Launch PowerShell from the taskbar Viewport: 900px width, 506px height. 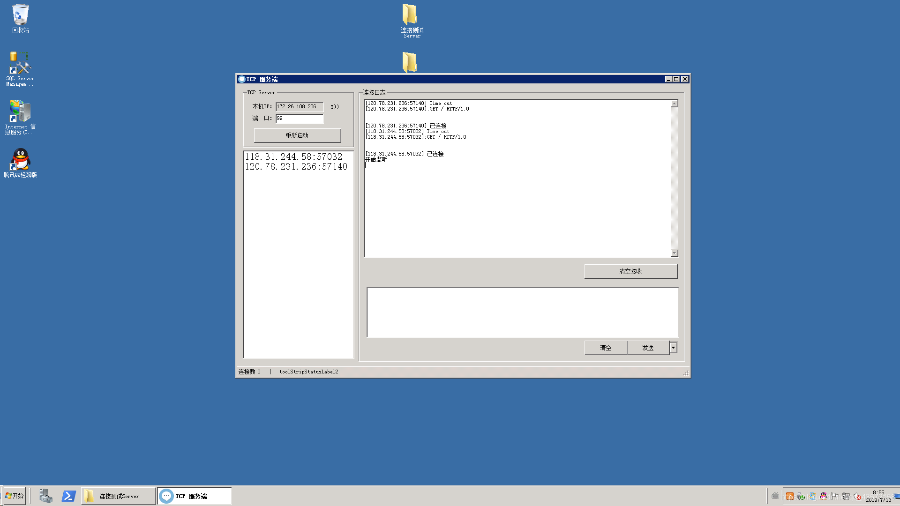(x=68, y=496)
